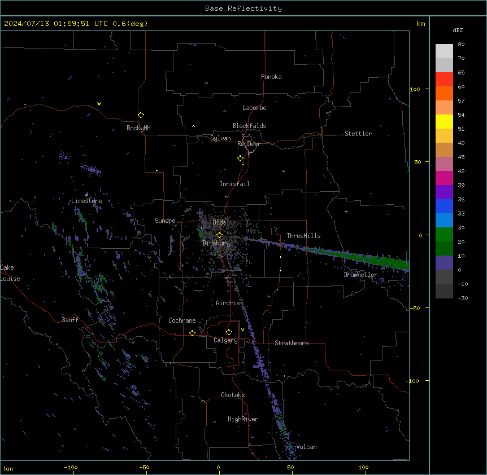Click the Vulcan label
The height and width of the screenshot is (475, 487).
coord(307,447)
